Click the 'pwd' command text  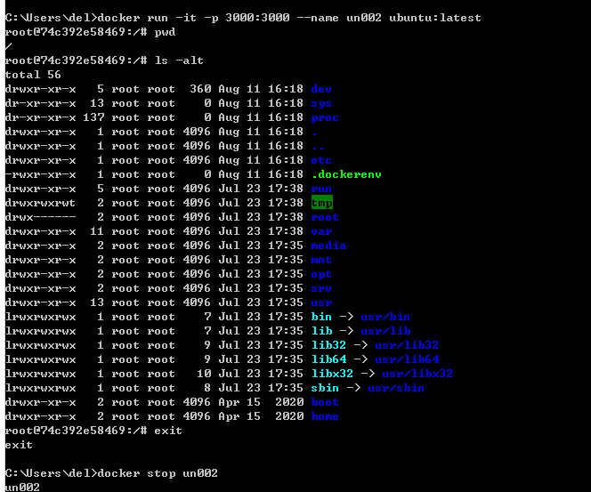pyautogui.click(x=165, y=32)
